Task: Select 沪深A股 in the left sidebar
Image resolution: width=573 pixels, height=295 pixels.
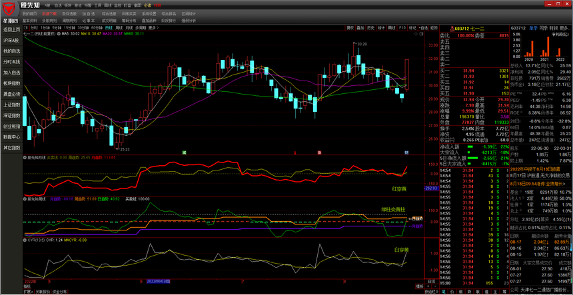Action: 12,41
